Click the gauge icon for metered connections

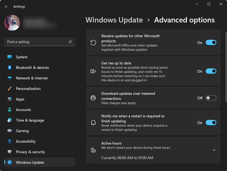93,98
